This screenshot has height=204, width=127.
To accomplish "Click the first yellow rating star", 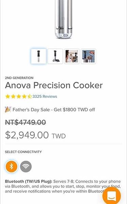I will coord(8,97).
